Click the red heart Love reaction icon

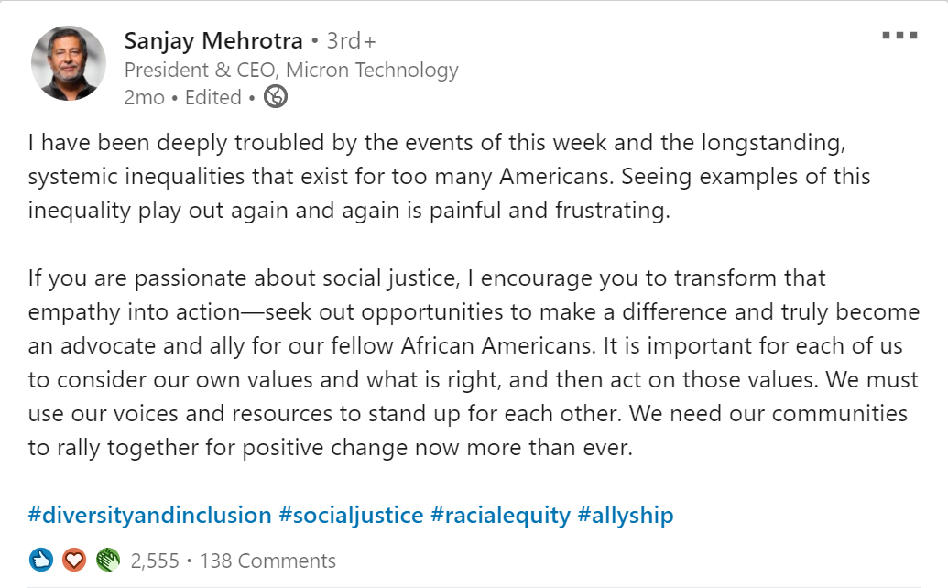tap(74, 561)
